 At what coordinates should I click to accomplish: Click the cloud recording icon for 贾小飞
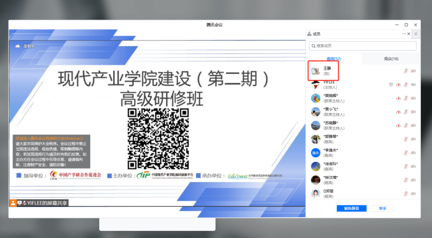[x=398, y=112]
